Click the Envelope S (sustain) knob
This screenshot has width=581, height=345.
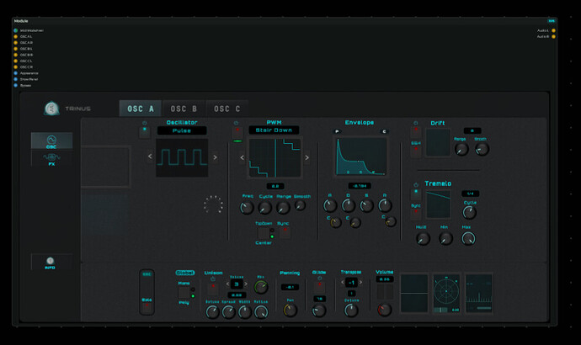(x=366, y=205)
